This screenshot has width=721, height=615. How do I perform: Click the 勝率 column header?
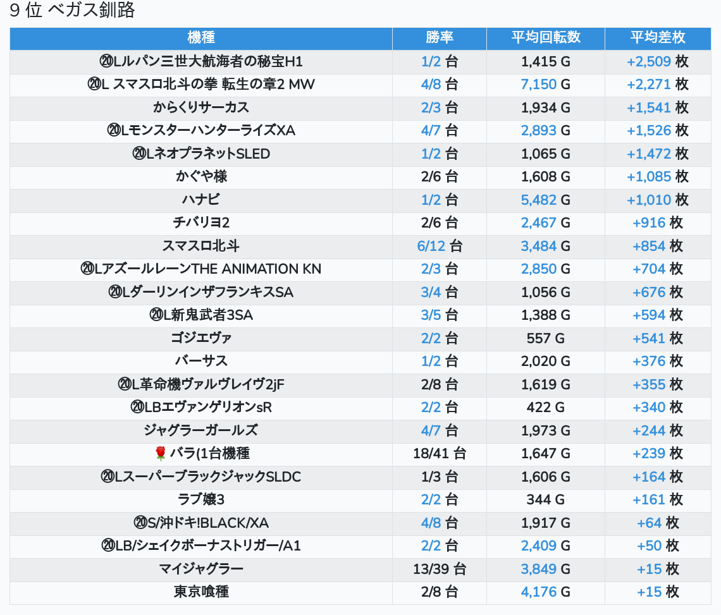(439, 38)
